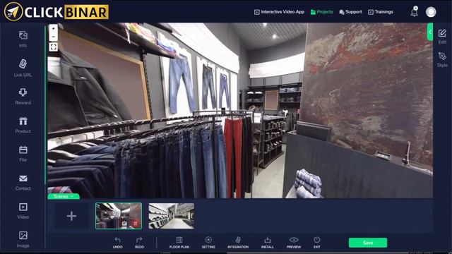Select the Image tool
This screenshot has width=452, height=254.
click(x=23, y=239)
